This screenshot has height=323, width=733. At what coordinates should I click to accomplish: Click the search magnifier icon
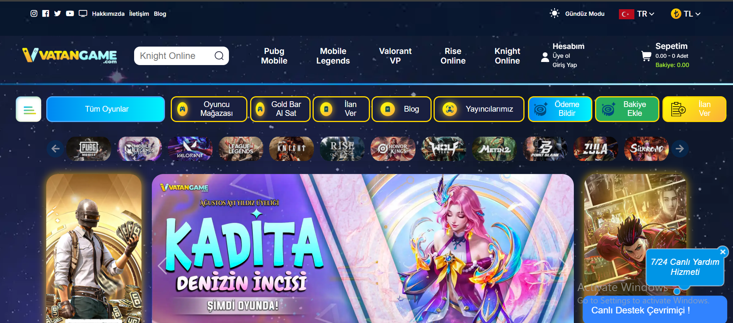219,56
